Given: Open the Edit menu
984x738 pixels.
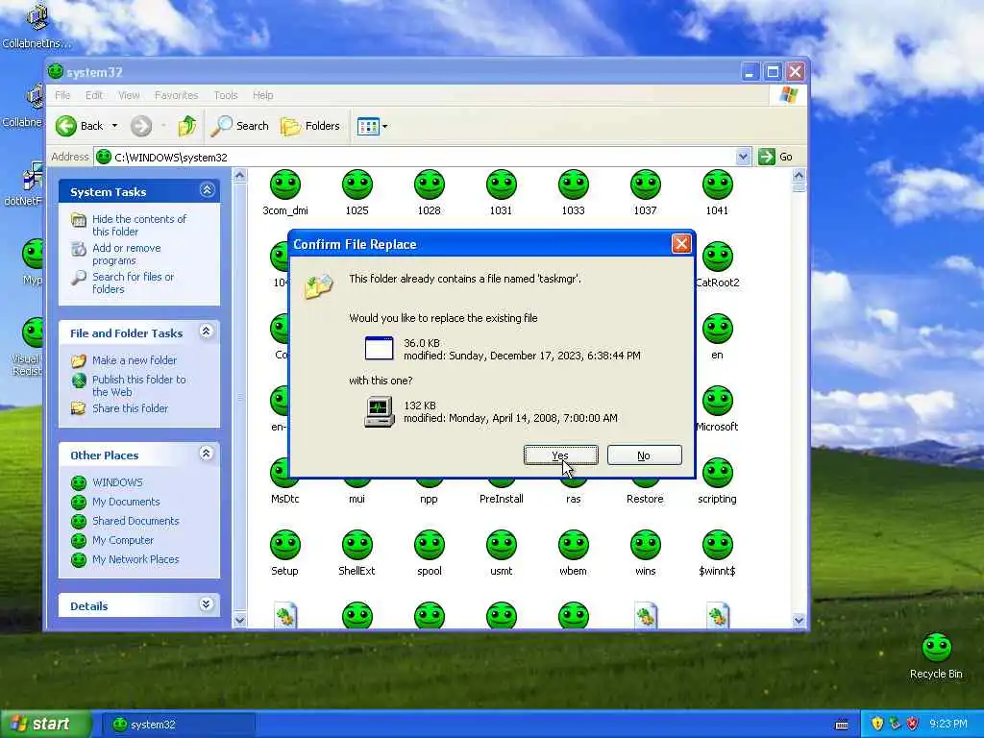Looking at the screenshot, I should [x=94, y=95].
